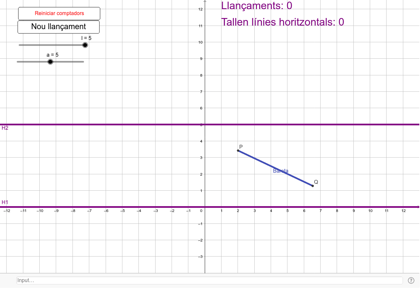Click the x-axis label –12
Screen dimensions: 420x288
click(x=7, y=211)
